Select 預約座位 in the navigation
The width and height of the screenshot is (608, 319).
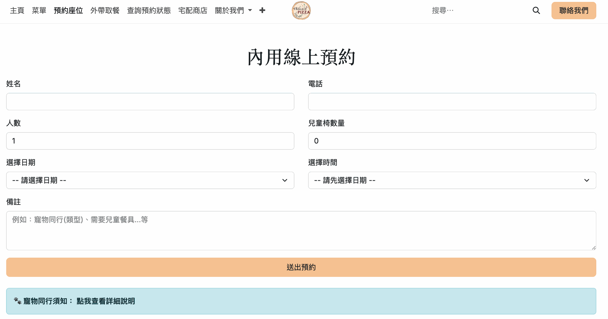(68, 10)
